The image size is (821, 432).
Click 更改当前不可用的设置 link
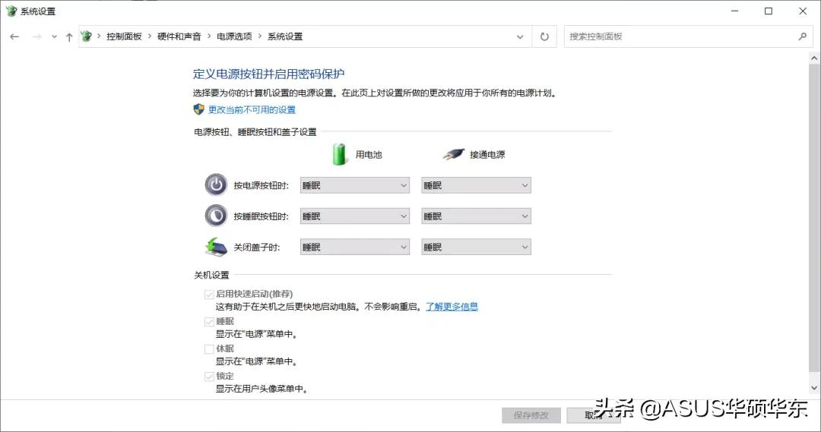click(252, 110)
